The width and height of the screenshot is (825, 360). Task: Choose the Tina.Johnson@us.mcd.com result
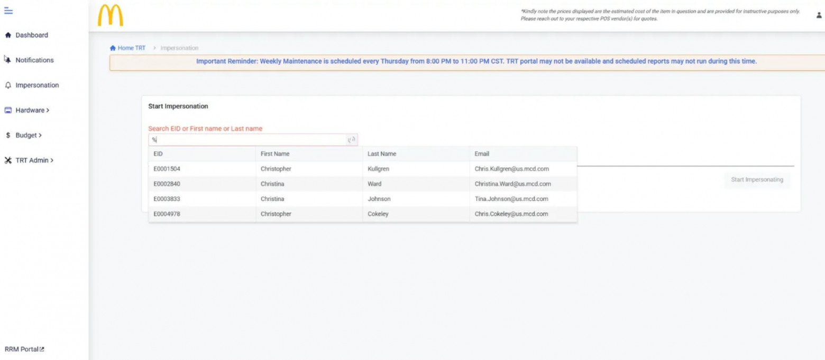[x=511, y=199]
